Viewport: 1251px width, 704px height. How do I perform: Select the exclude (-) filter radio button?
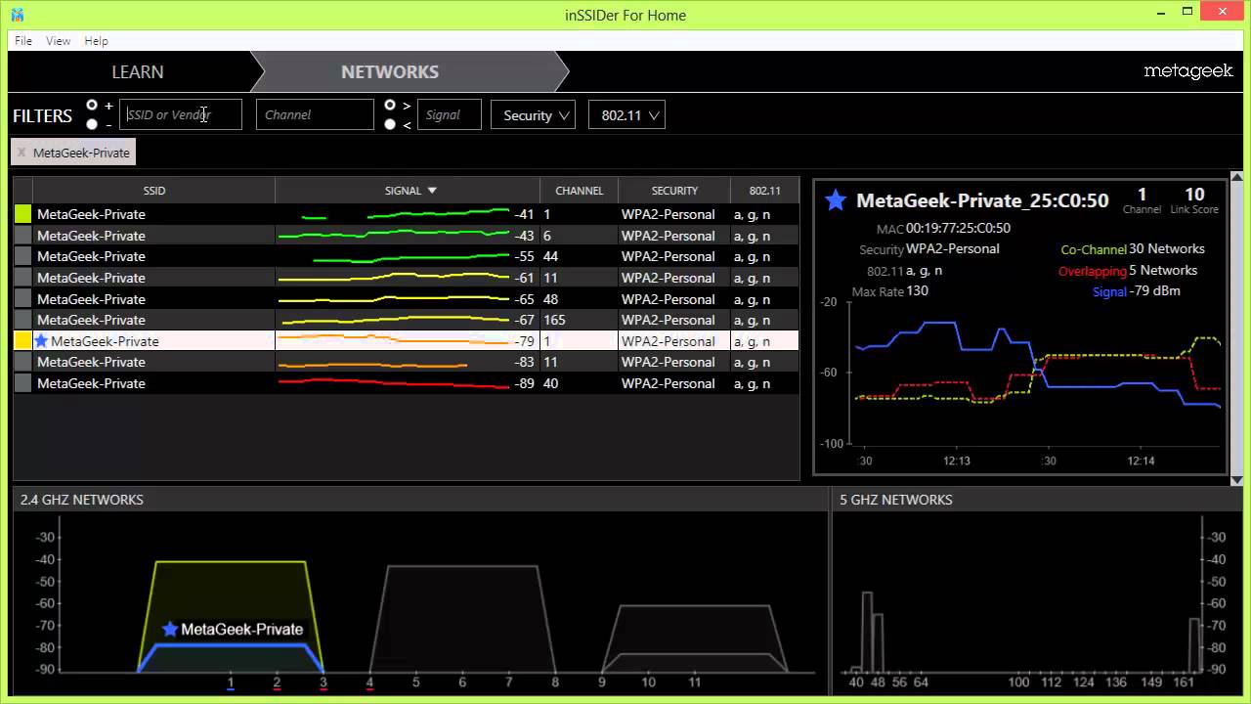coord(92,124)
